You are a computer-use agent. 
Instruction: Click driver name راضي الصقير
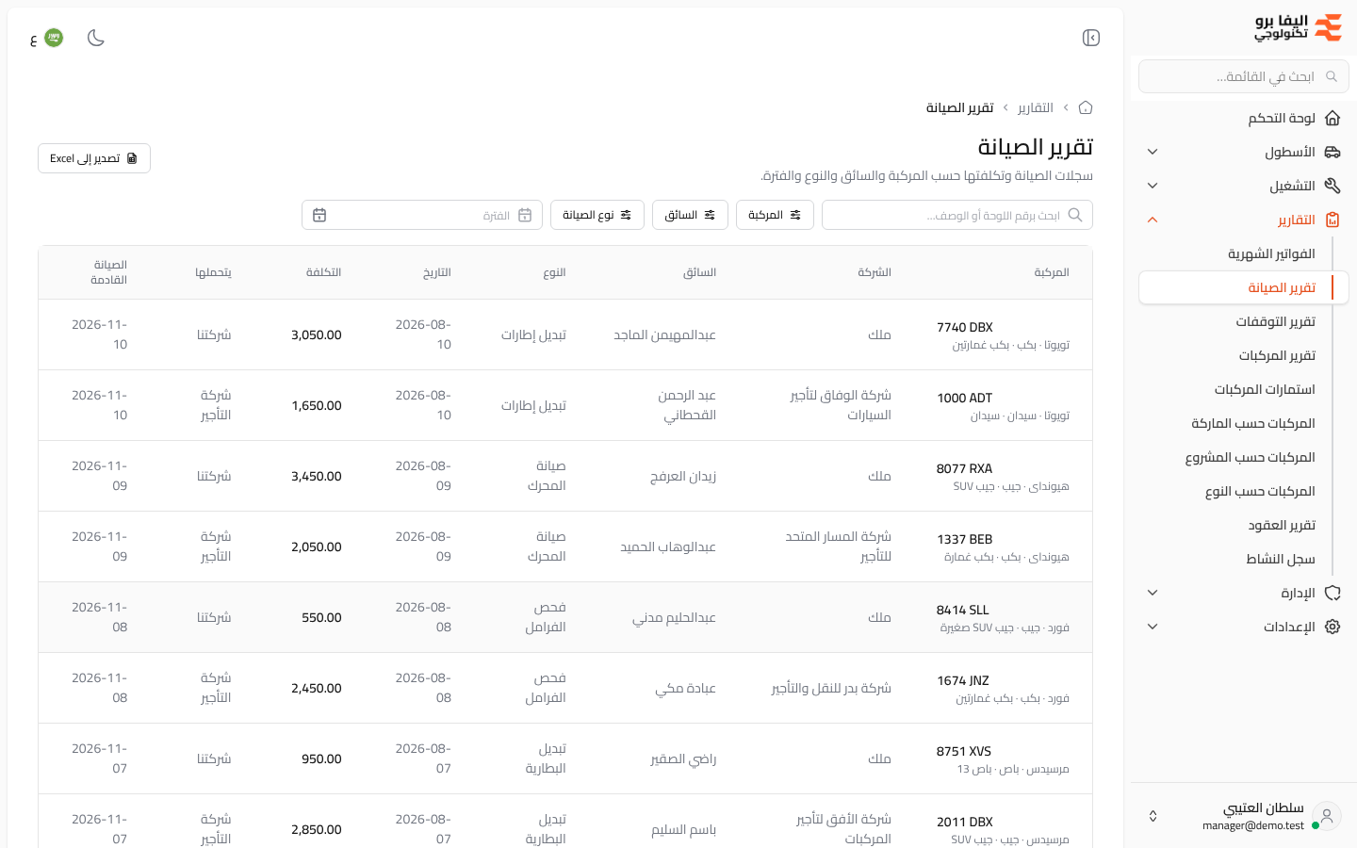click(x=683, y=758)
